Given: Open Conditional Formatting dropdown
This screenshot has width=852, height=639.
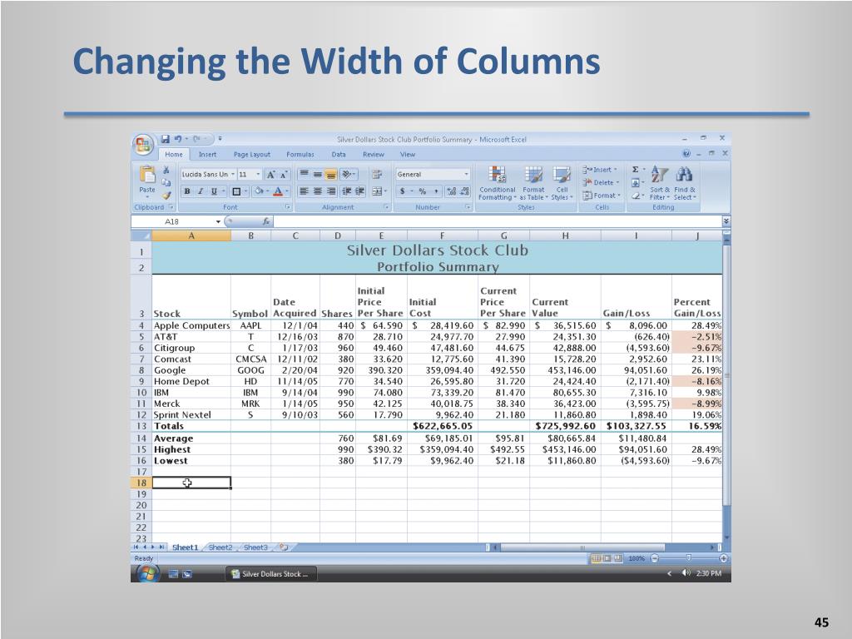Looking at the screenshot, I should (498, 183).
